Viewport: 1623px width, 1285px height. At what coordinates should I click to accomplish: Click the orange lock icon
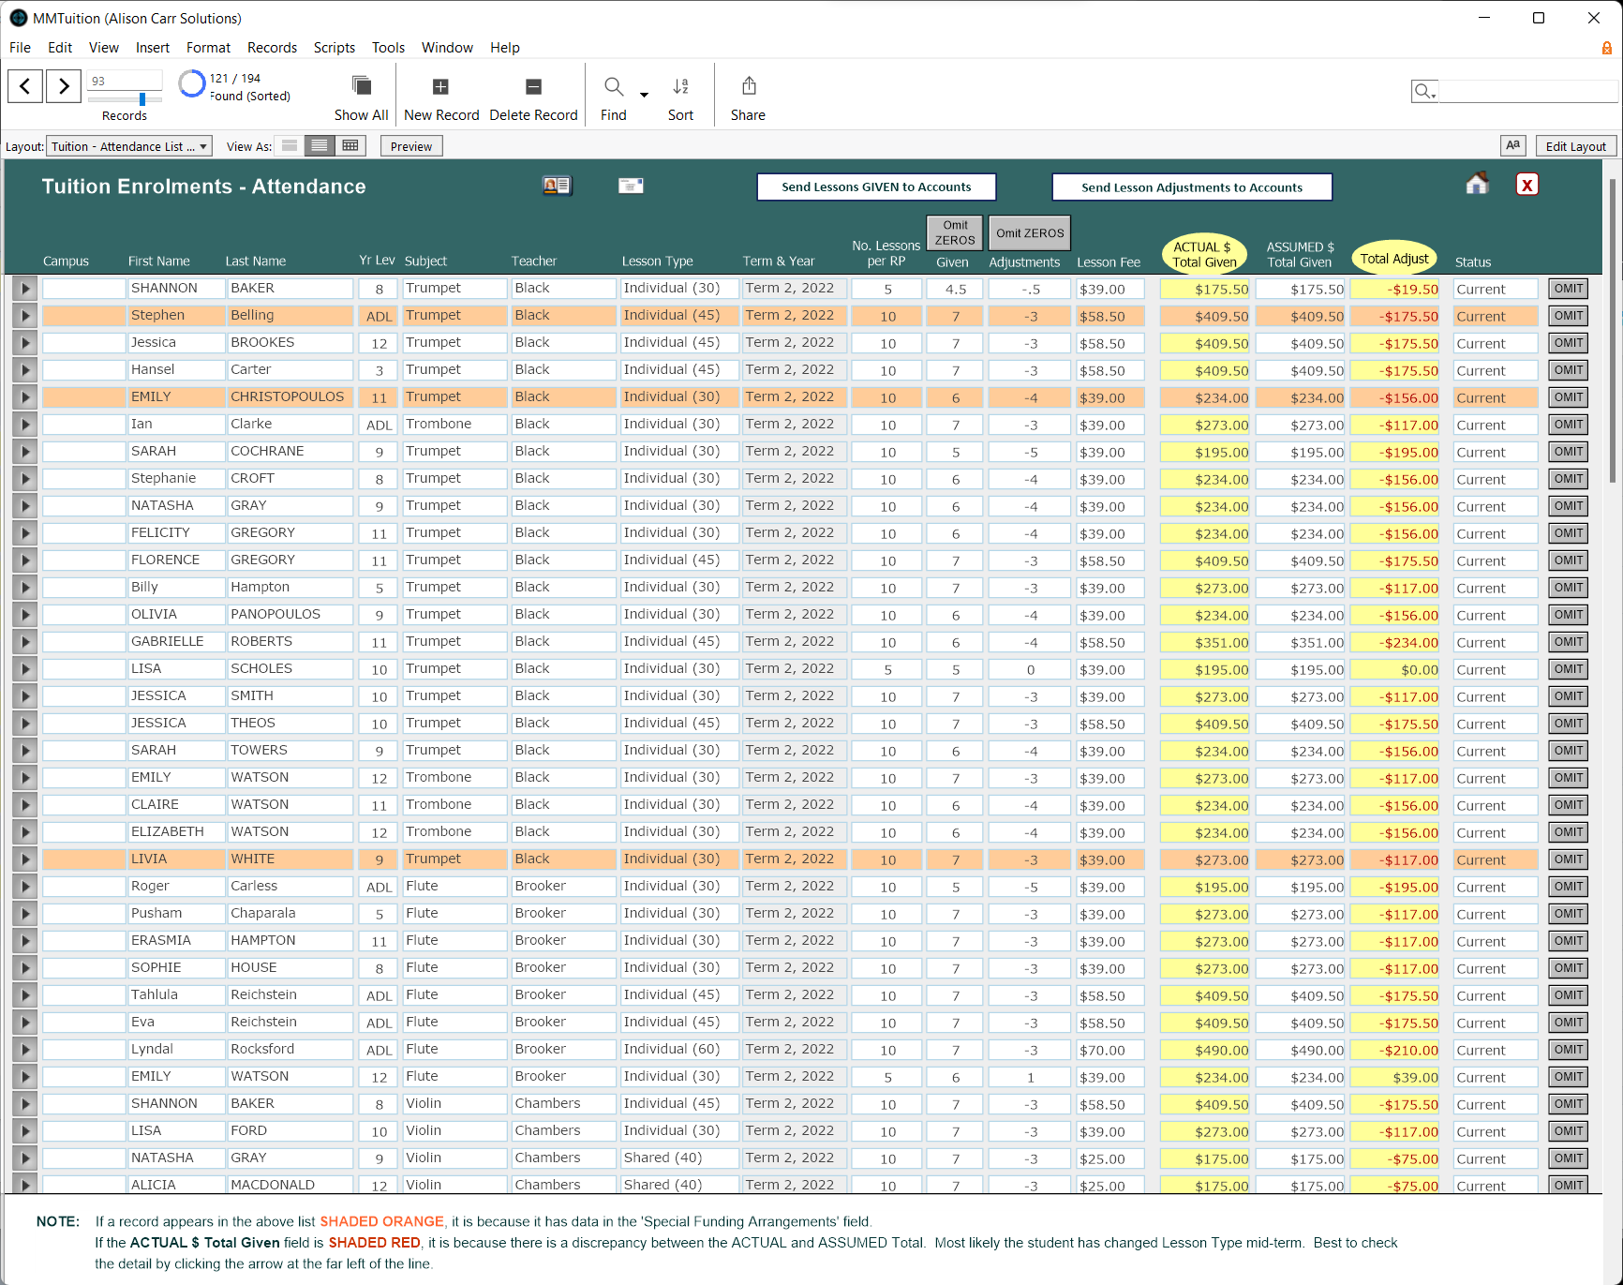click(1606, 48)
